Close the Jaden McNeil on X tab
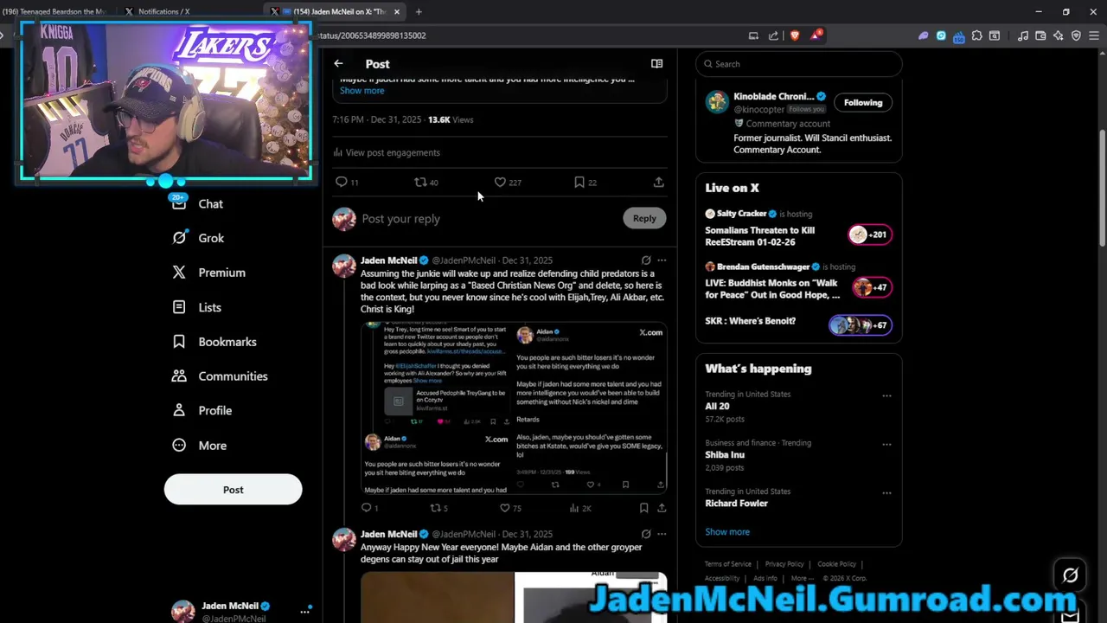Screen dimensions: 1107x623 [x=397, y=12]
